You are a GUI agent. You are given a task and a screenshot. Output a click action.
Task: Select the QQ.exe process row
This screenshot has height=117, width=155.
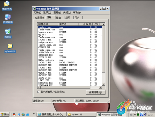pos(70,35)
